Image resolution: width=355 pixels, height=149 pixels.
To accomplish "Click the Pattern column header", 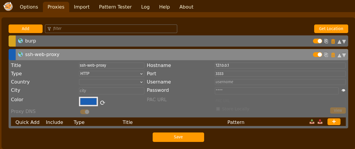I will [236, 122].
